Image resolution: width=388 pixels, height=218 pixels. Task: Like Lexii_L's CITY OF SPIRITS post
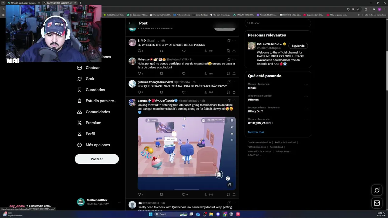[184, 51]
